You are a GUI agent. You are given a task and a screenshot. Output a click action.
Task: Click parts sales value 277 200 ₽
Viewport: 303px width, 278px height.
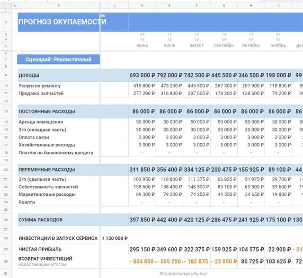(144, 93)
